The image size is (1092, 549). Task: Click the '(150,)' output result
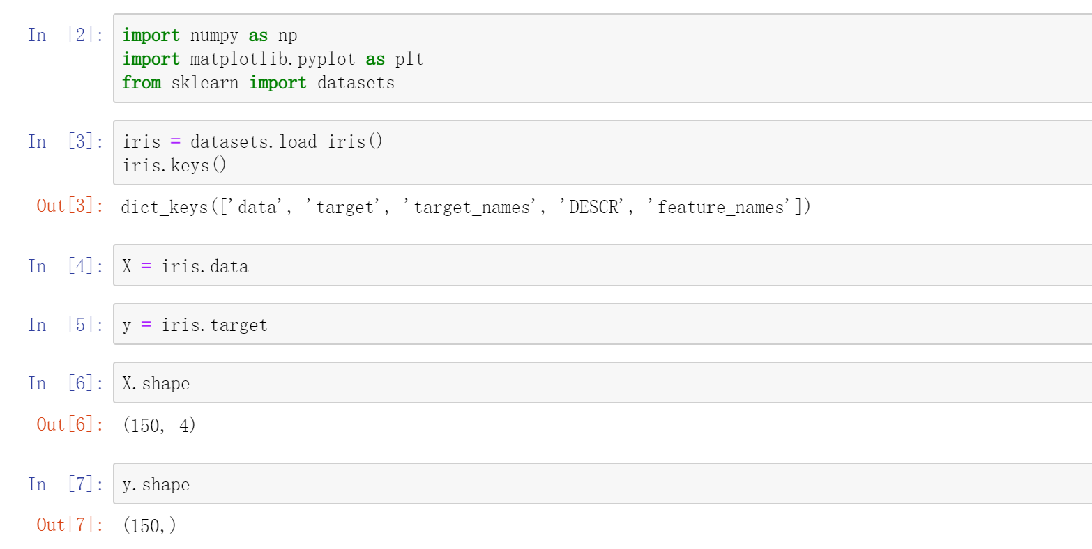(x=149, y=525)
